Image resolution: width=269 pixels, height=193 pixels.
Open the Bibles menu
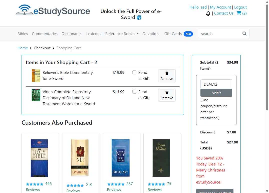coord(23,34)
